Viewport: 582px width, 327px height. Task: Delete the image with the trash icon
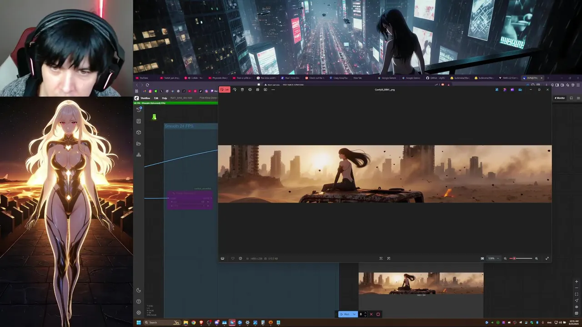pyautogui.click(x=242, y=89)
